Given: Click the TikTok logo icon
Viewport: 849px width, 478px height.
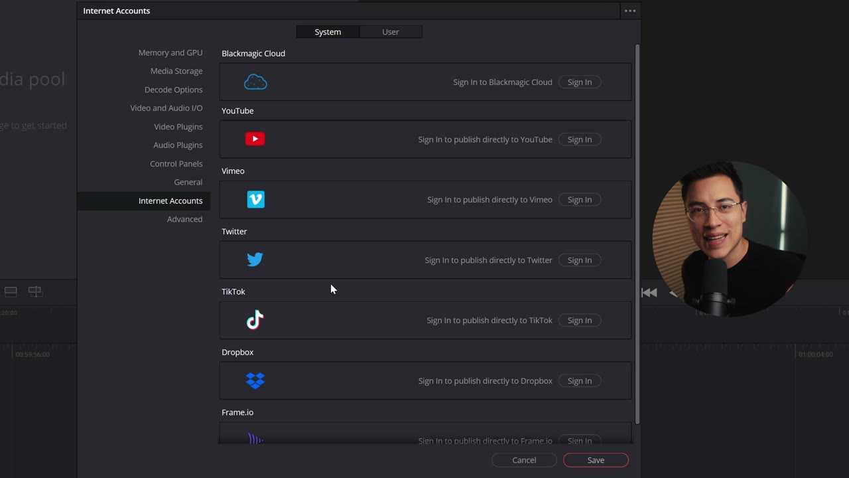Looking at the screenshot, I should [x=255, y=320].
